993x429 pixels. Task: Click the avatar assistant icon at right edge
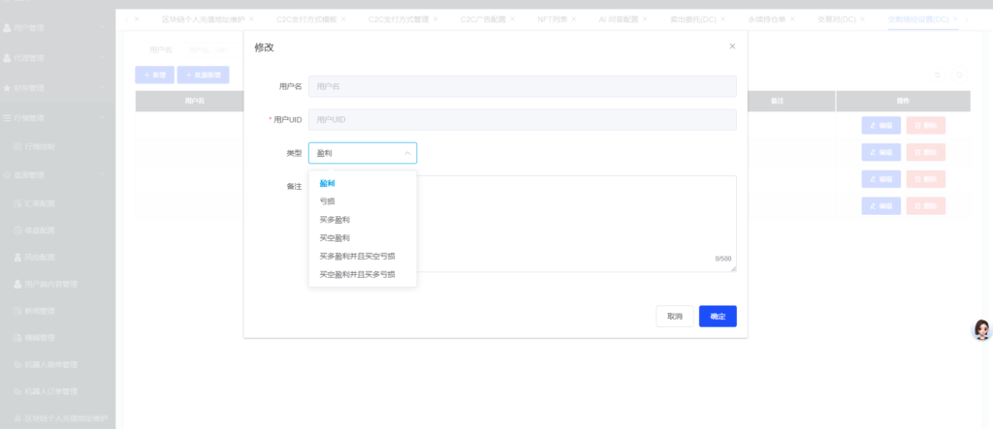[x=981, y=330]
